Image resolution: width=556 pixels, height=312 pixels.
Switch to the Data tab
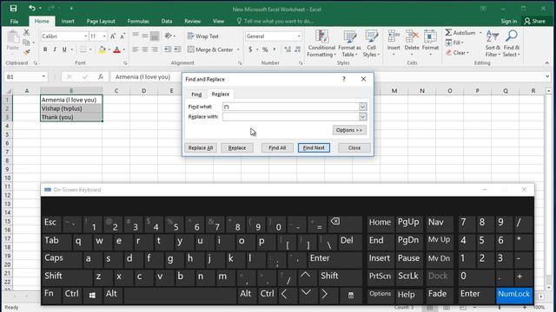click(167, 21)
